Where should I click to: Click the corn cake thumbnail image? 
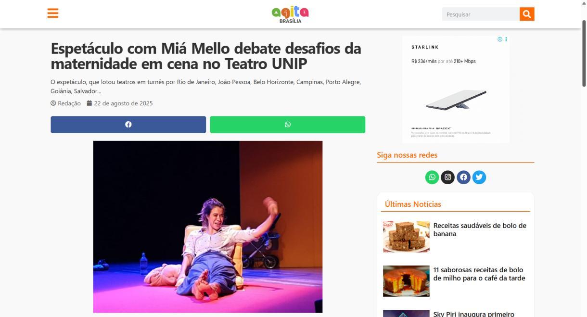[406, 281]
